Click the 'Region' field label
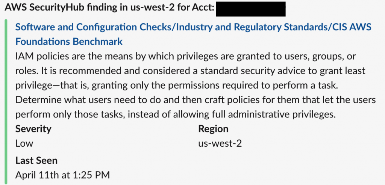The width and height of the screenshot is (385, 185). click(x=214, y=129)
